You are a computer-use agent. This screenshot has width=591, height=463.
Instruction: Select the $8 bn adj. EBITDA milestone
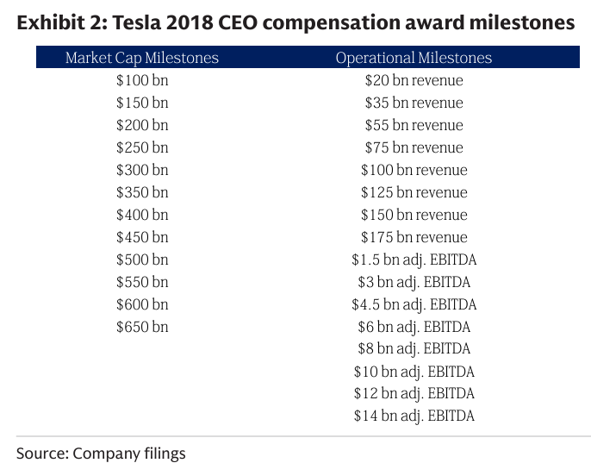point(414,349)
